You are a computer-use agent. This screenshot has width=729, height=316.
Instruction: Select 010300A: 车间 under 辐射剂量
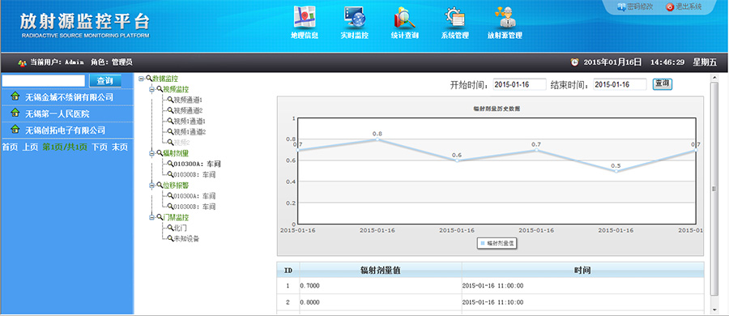[x=197, y=164]
